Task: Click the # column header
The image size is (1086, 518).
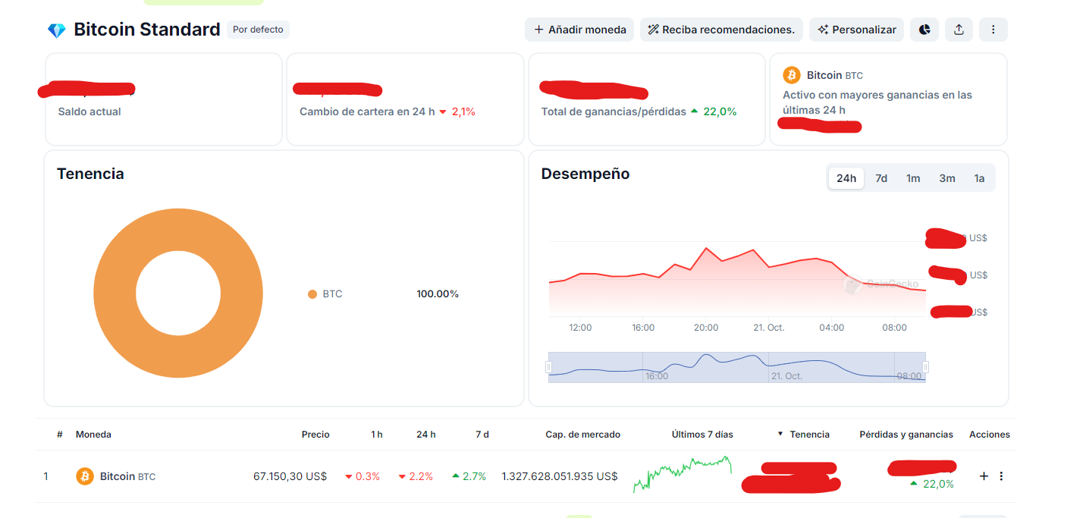Action: tap(60, 435)
